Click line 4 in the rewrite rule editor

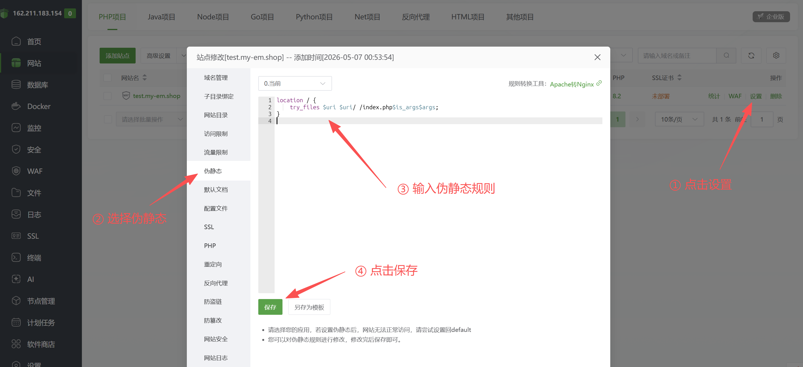439,121
